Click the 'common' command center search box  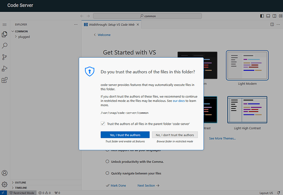pyautogui.click(x=147, y=16)
